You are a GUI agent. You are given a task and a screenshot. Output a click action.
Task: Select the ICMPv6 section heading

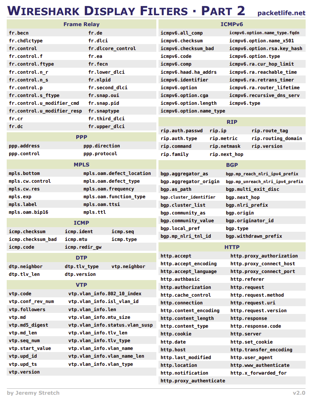coord(232,24)
